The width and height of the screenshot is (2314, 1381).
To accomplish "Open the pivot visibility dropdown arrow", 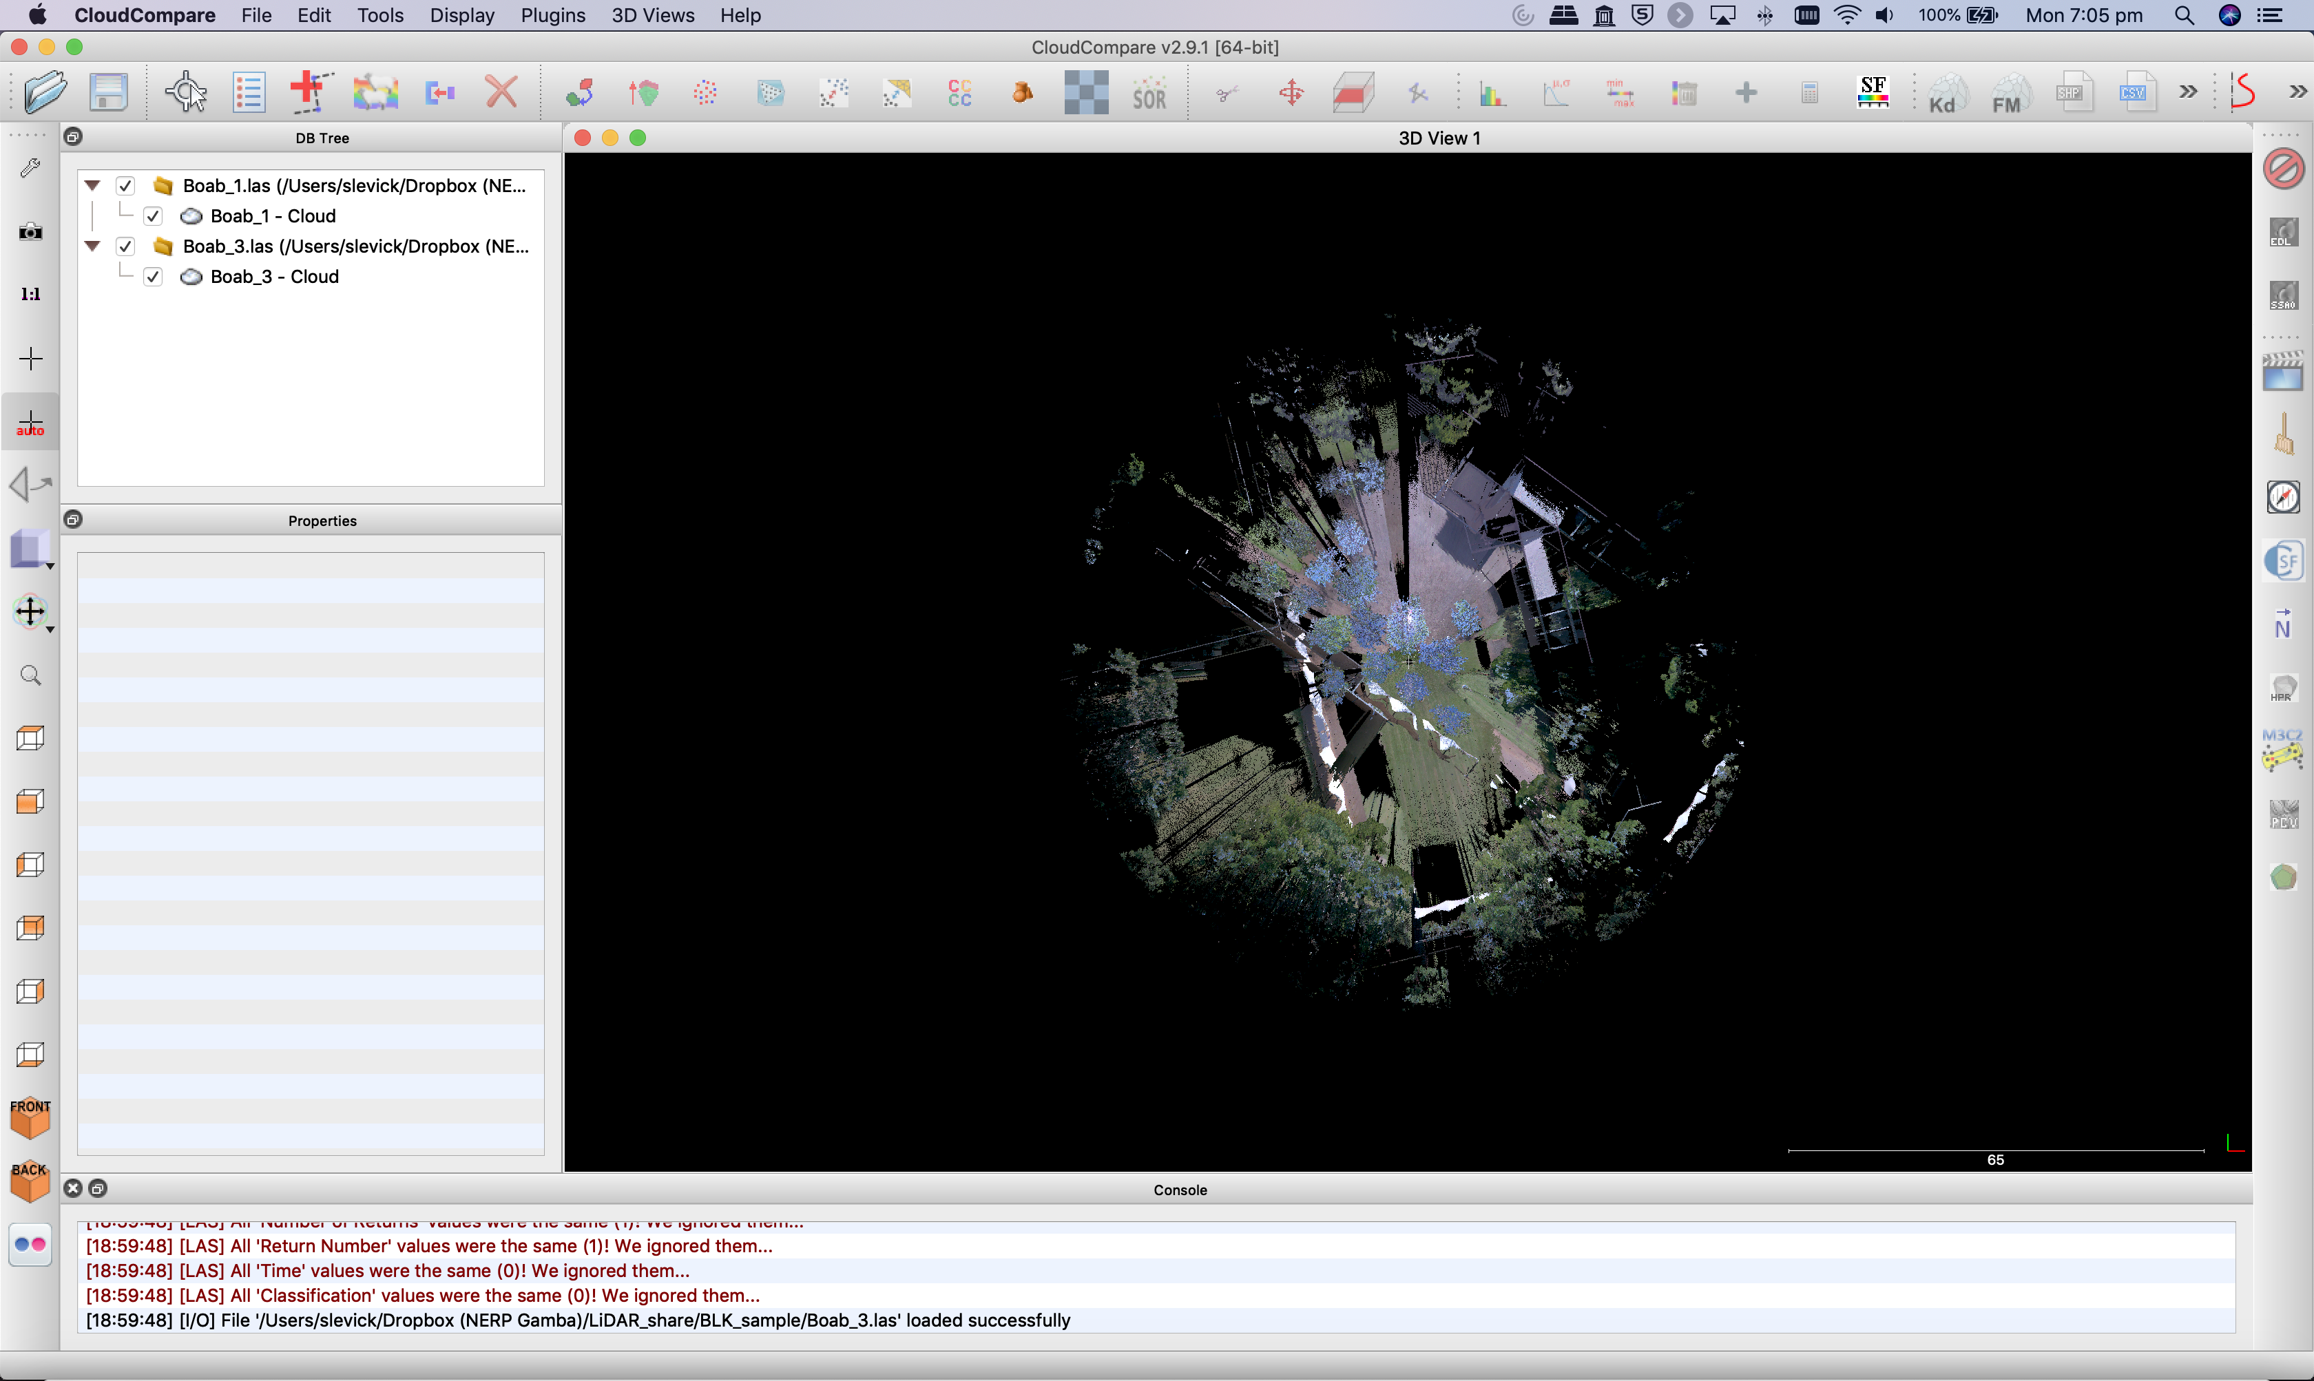I will pos(50,630).
